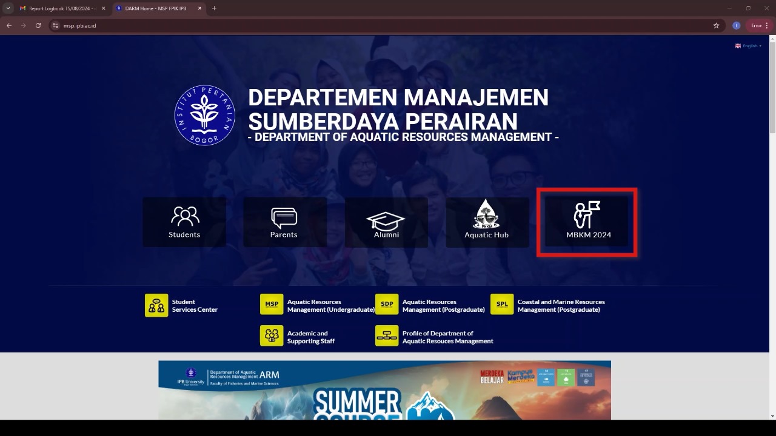This screenshot has width=776, height=436.
Task: Click the yellow SPL icon
Action: pos(502,304)
